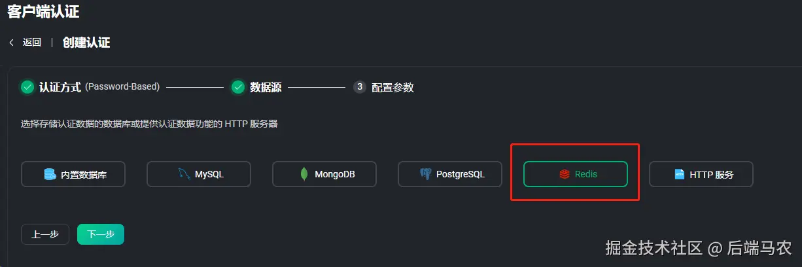Click the back chevron arrow

point(11,43)
